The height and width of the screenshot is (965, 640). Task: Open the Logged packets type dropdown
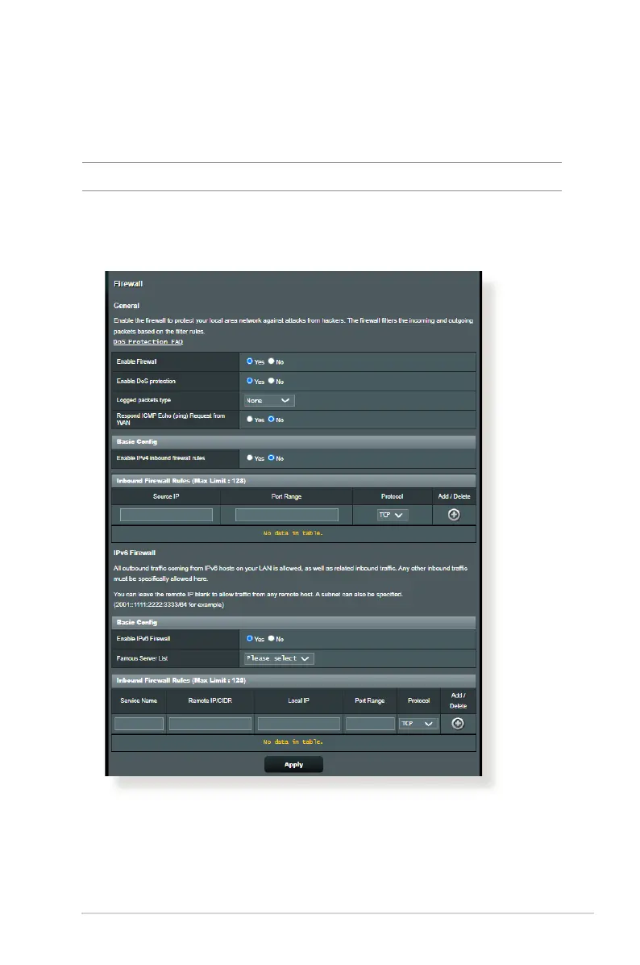269,400
